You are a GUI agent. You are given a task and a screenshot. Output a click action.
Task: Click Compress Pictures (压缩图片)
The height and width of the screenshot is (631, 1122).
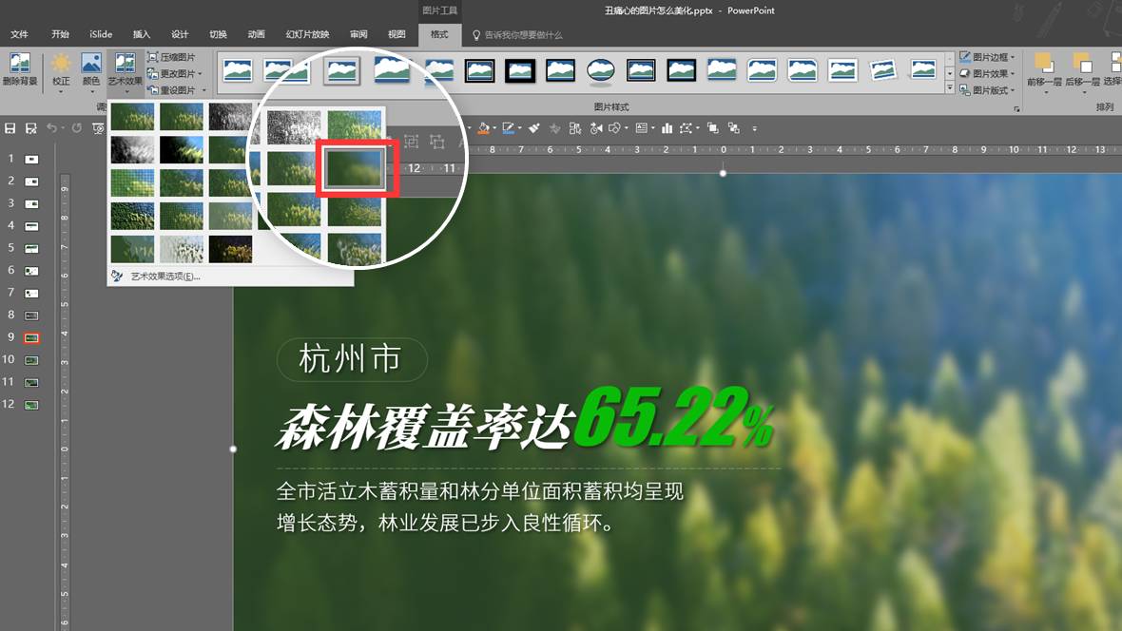[x=171, y=56]
